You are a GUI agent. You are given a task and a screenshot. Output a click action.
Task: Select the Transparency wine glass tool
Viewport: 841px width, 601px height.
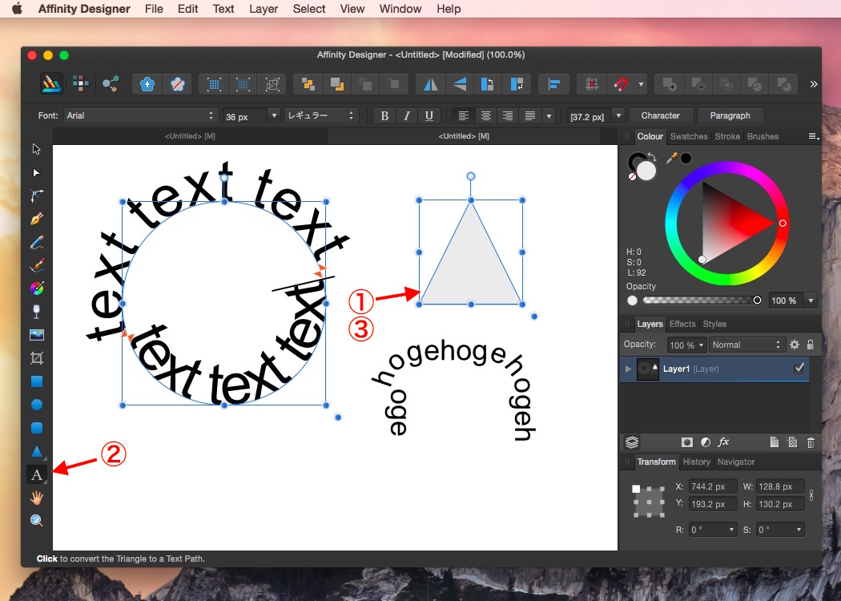coord(37,312)
